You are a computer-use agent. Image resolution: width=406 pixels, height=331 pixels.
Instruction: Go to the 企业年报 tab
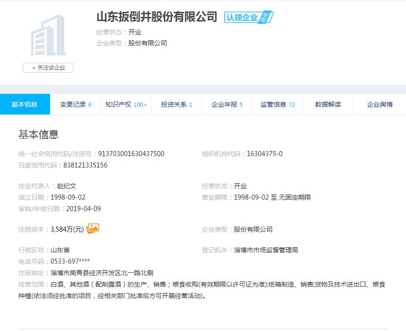click(227, 104)
